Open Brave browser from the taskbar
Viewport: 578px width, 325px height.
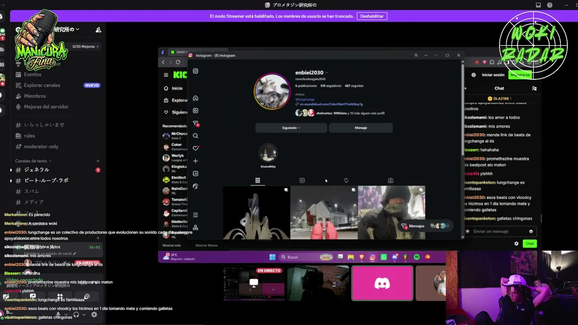click(362, 257)
